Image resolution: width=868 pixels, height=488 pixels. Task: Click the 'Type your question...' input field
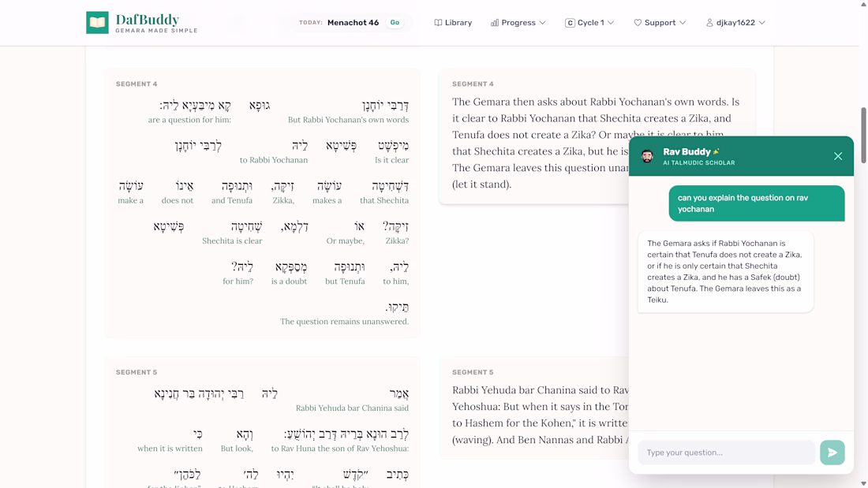[726, 453]
